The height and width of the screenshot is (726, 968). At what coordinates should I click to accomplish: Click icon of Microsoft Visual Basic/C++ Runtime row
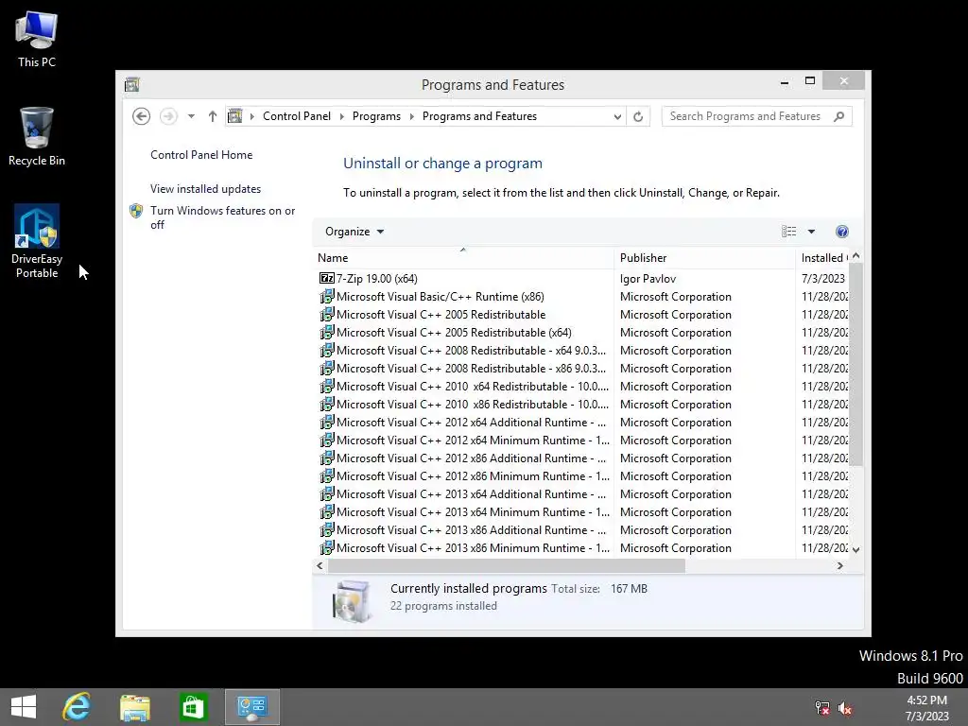[326, 296]
